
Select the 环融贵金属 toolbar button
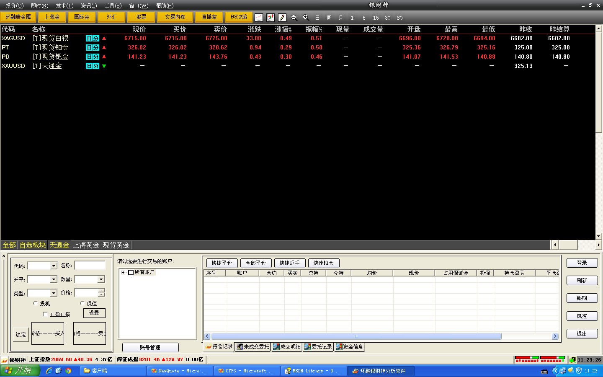click(18, 17)
